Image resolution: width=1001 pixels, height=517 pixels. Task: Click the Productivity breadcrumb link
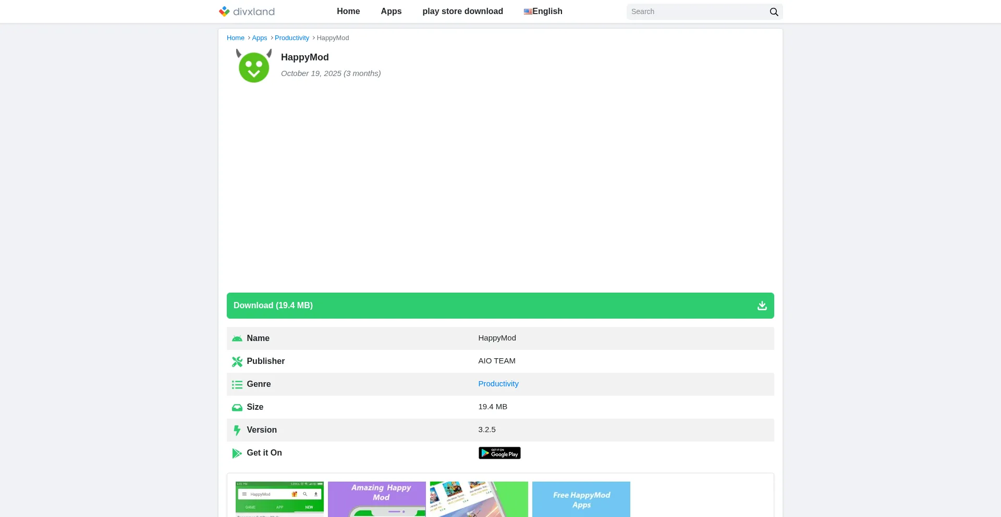click(291, 38)
